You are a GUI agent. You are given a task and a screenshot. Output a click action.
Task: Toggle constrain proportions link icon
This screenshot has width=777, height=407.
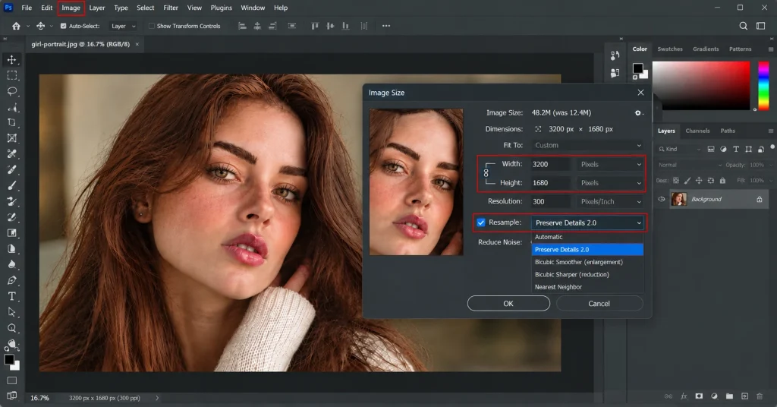coord(486,173)
